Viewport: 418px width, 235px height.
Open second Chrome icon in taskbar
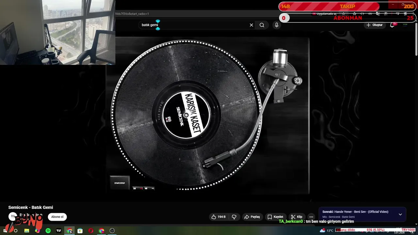pyautogui.click(x=102, y=231)
